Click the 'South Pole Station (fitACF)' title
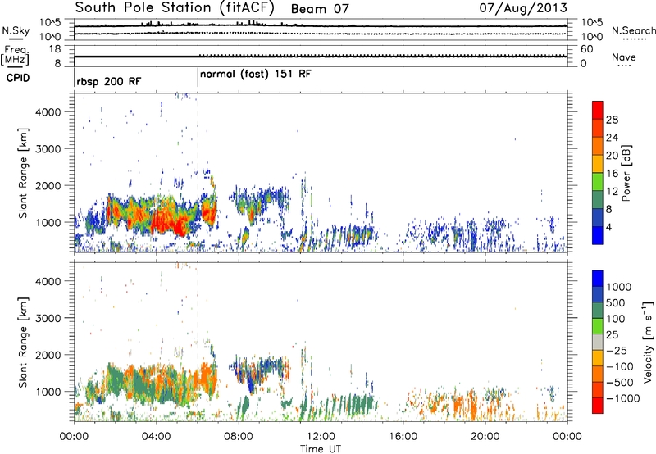The width and height of the screenshot is (656, 454). point(175,7)
